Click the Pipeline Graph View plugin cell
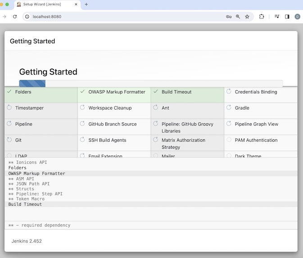The height and width of the screenshot is (258, 303). pos(261,126)
